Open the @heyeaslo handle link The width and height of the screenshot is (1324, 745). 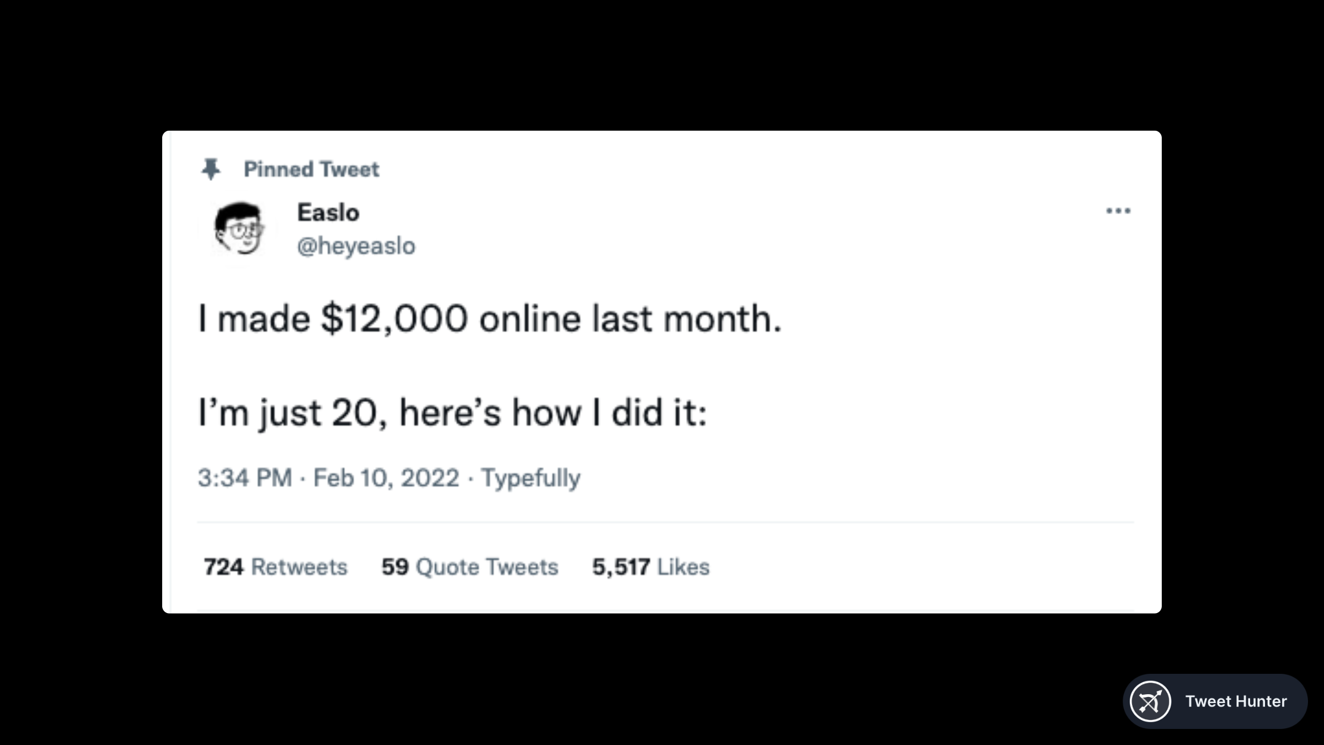tap(356, 246)
